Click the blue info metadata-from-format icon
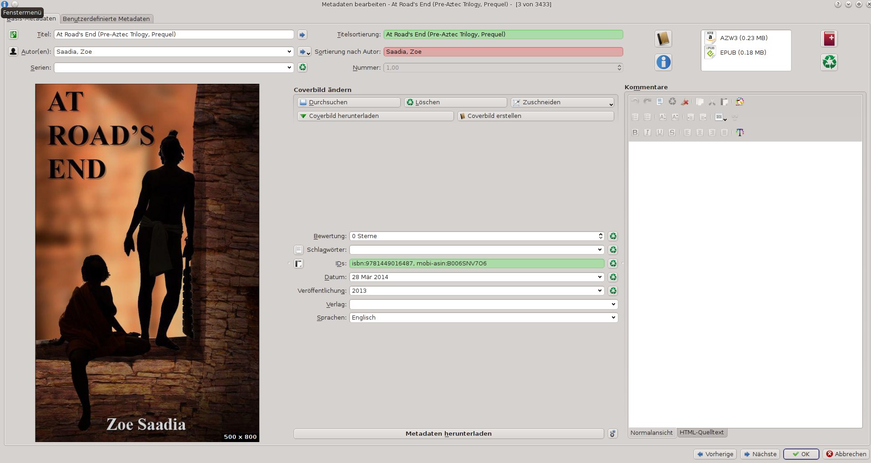 [x=663, y=62]
